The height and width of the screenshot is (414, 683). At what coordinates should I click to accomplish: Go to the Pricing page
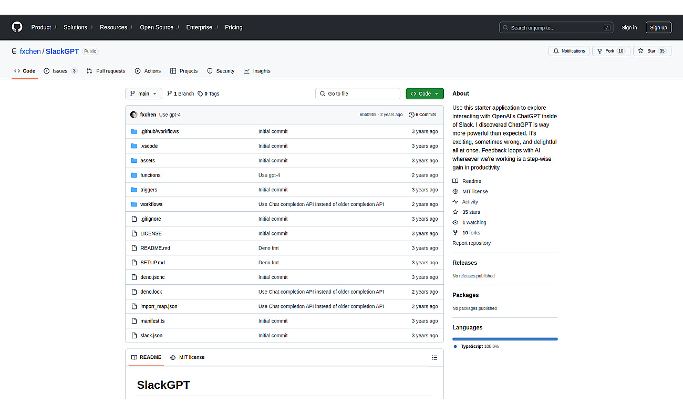(x=234, y=27)
